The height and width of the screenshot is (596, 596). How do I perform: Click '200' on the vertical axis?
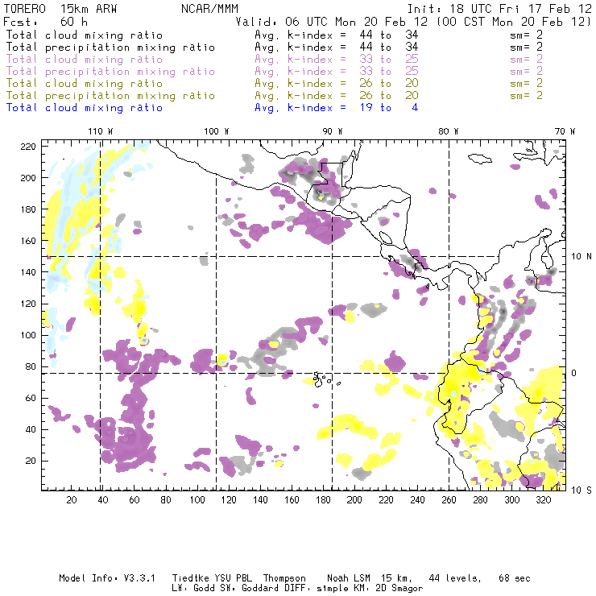tap(28, 178)
